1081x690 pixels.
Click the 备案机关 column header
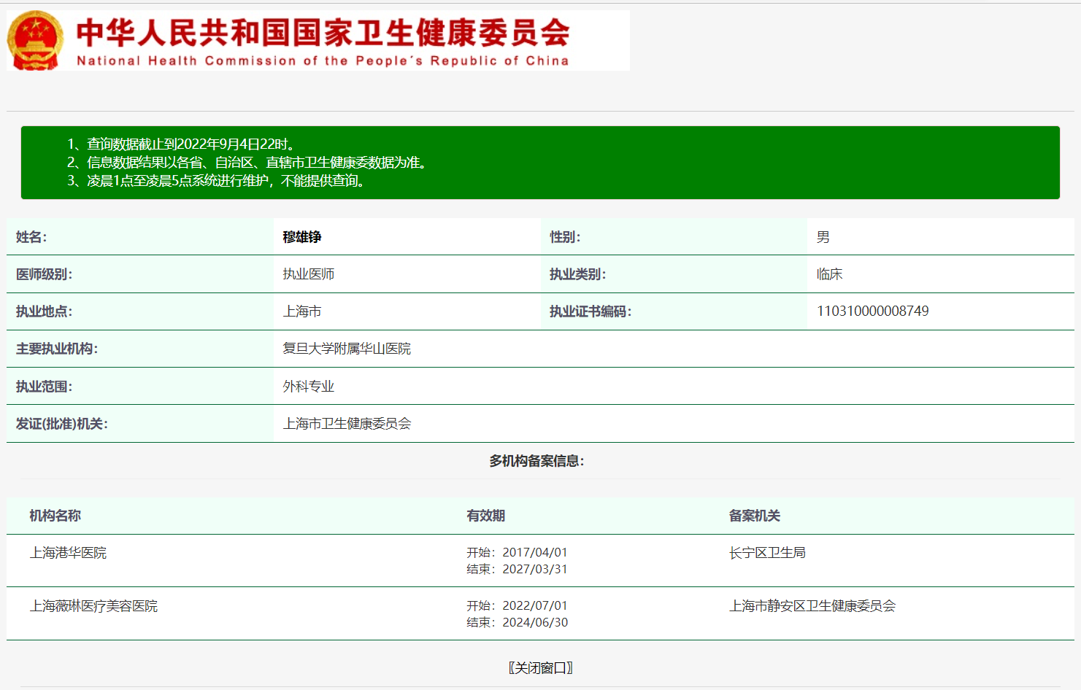tap(755, 516)
